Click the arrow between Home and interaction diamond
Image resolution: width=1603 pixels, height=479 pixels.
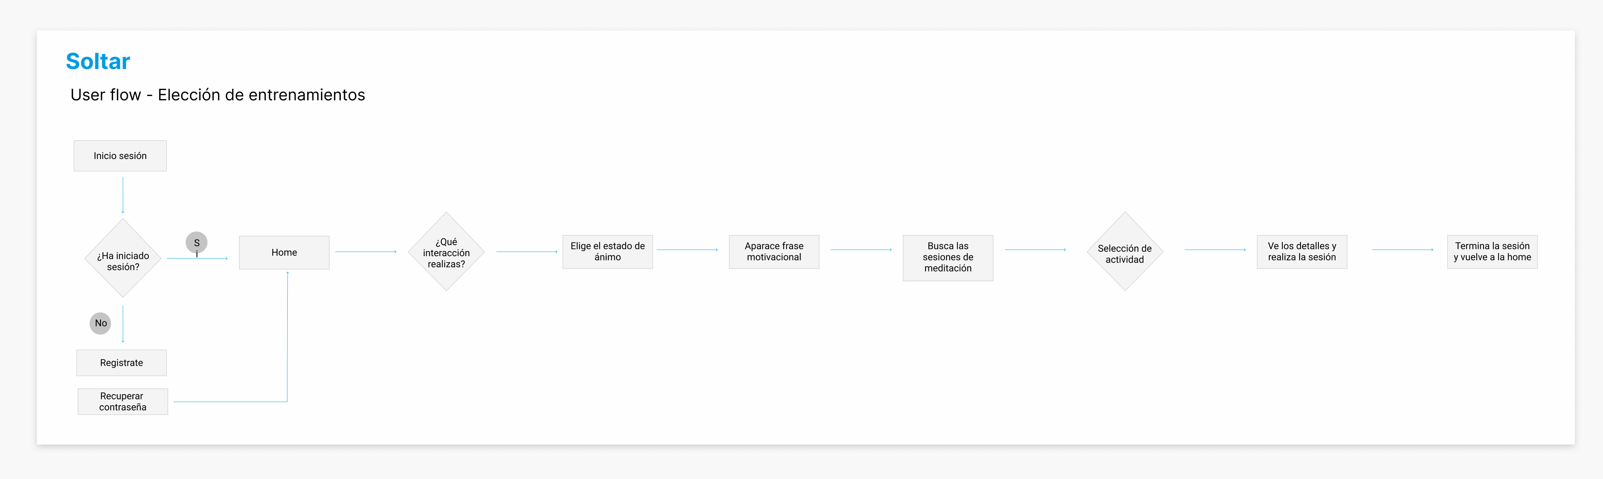366,251
